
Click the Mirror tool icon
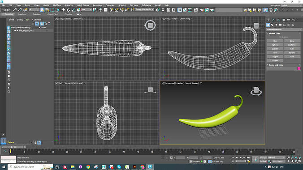tap(158, 10)
